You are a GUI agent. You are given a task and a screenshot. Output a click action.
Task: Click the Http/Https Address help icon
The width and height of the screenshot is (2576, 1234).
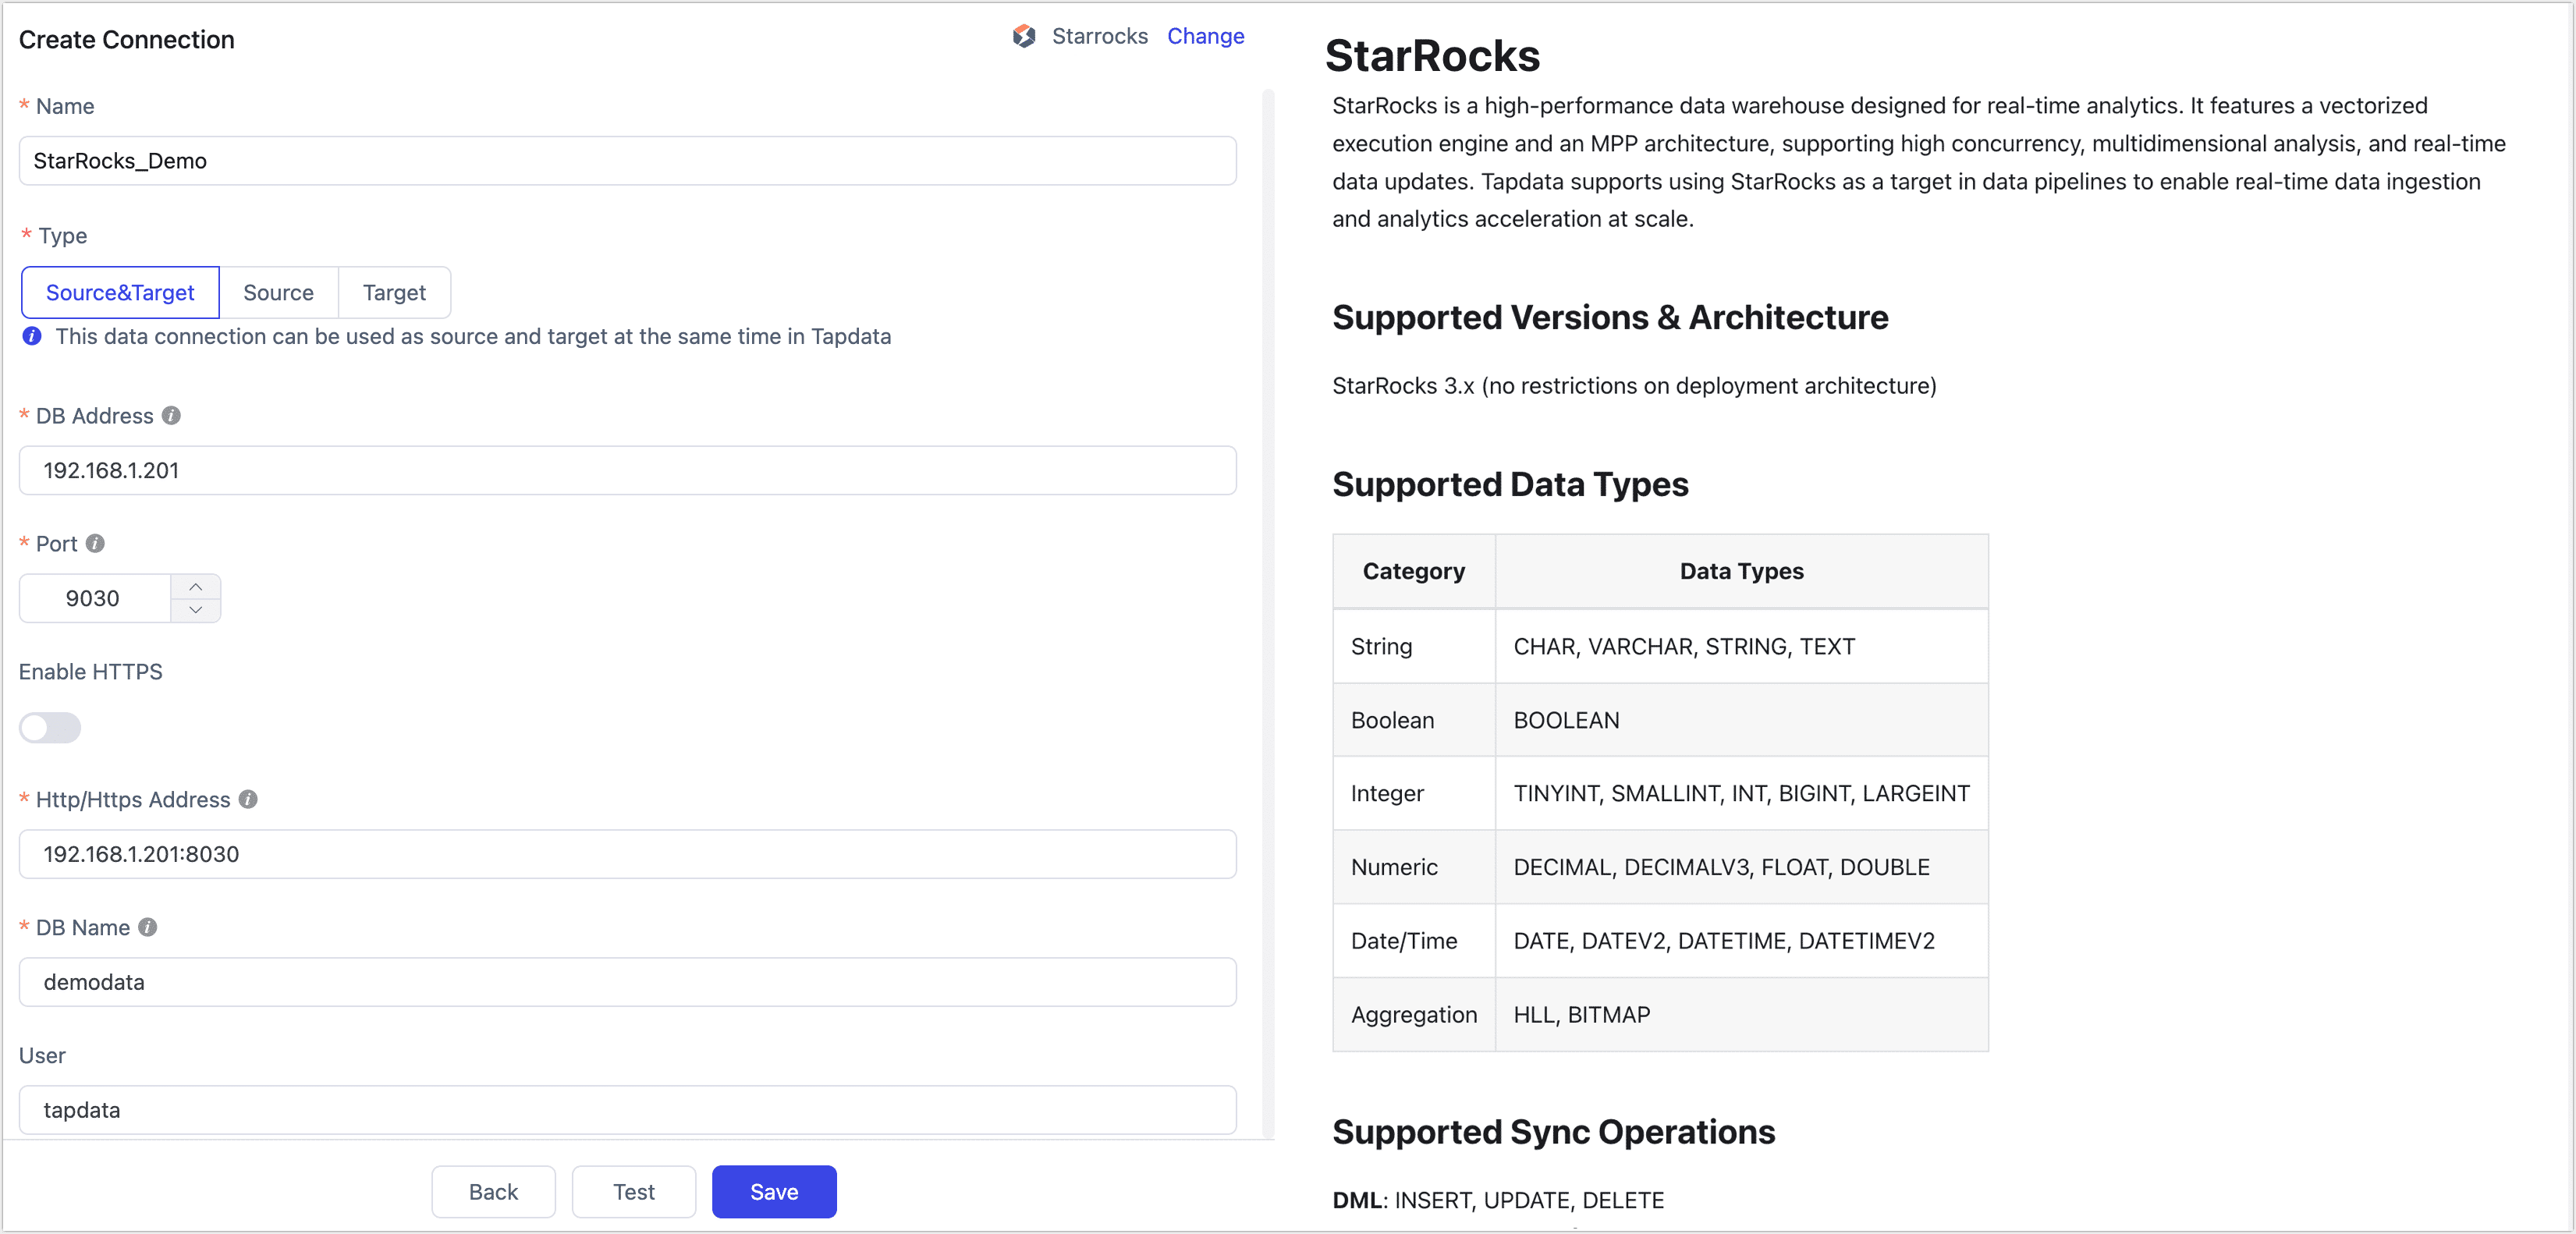click(248, 799)
